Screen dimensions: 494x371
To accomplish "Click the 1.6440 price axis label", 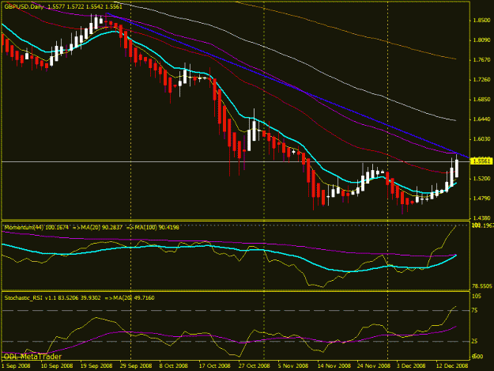I will coord(481,119).
